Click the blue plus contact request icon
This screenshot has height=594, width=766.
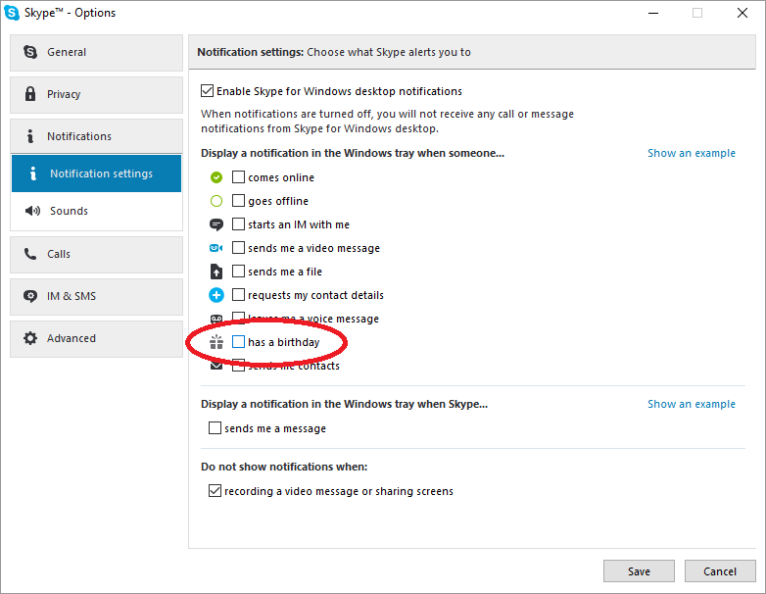coord(216,295)
